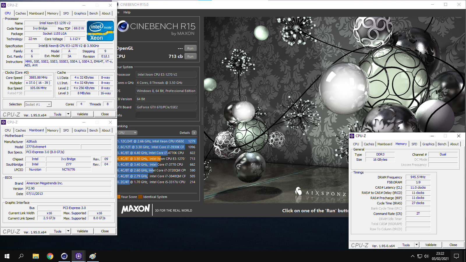Image resolution: width=466 pixels, height=262 pixels.
Task: Click the Intel Xeon inside logo
Action: (100, 31)
